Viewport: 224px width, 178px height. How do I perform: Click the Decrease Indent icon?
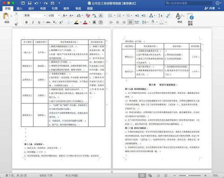click(x=137, y=15)
